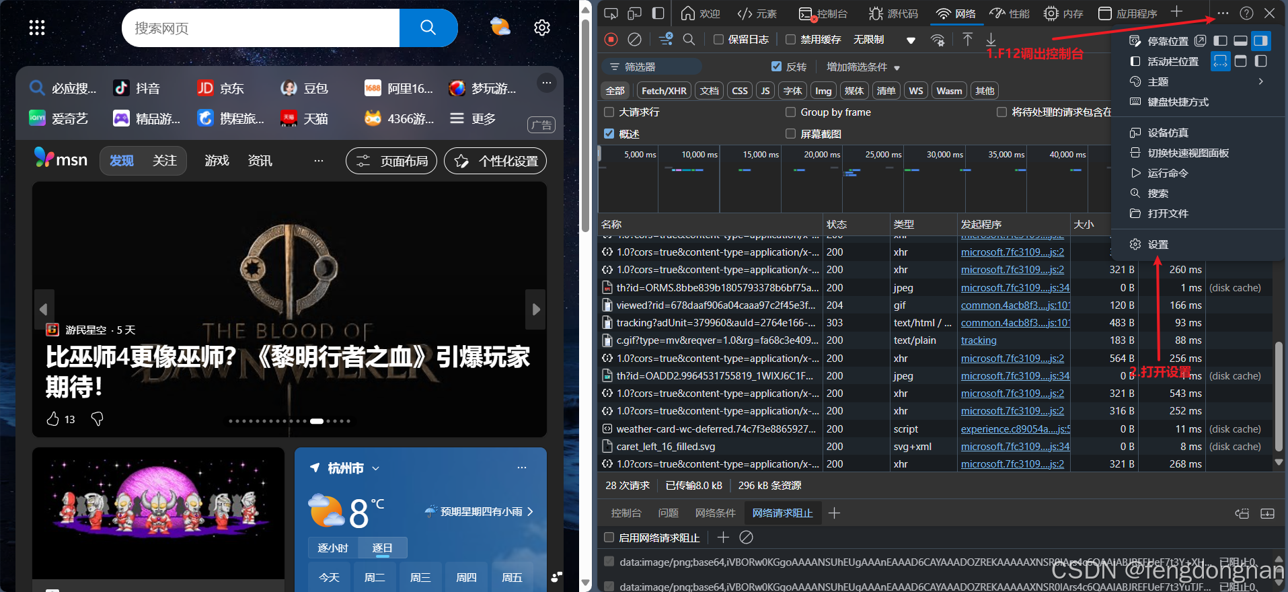Uncheck the 反转 checkbox

coord(776,67)
